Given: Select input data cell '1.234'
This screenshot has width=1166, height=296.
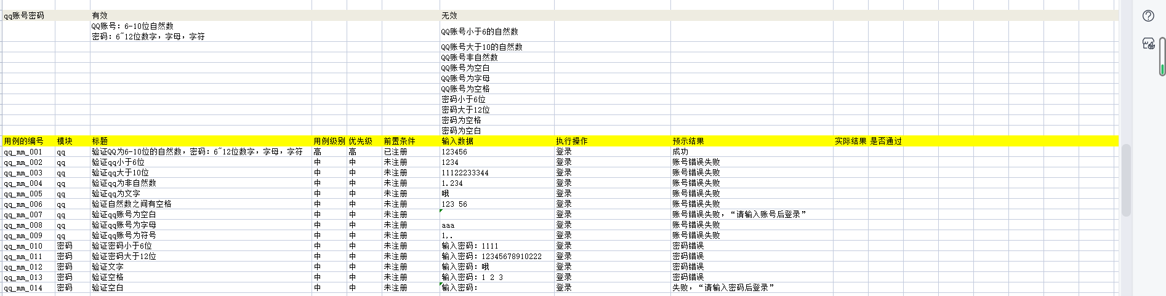Looking at the screenshot, I should click(497, 183).
